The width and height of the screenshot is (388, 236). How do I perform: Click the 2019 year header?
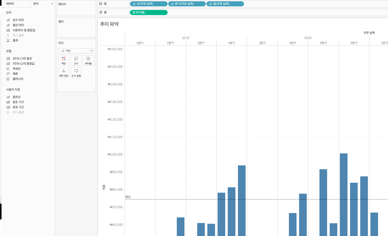[185, 38]
